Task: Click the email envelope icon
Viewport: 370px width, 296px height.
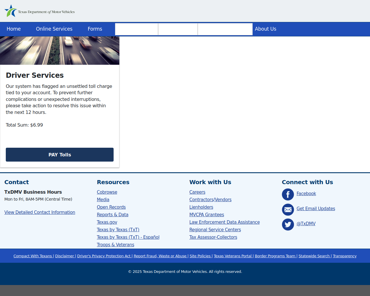Action: (288, 210)
